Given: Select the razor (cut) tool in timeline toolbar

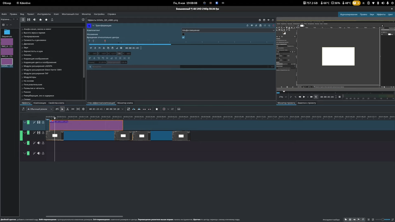Looking at the screenshot, I should tap(68, 109).
